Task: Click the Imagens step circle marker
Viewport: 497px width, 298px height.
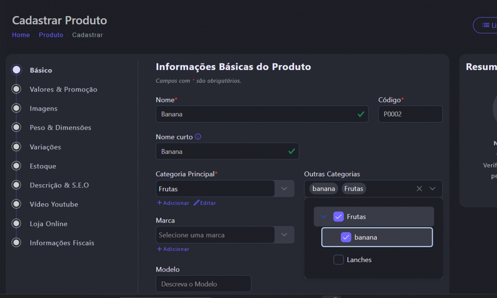Action: pos(16,108)
